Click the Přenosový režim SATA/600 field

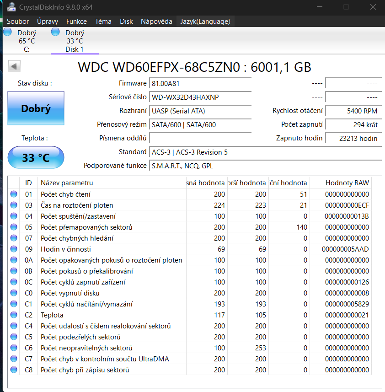point(200,125)
